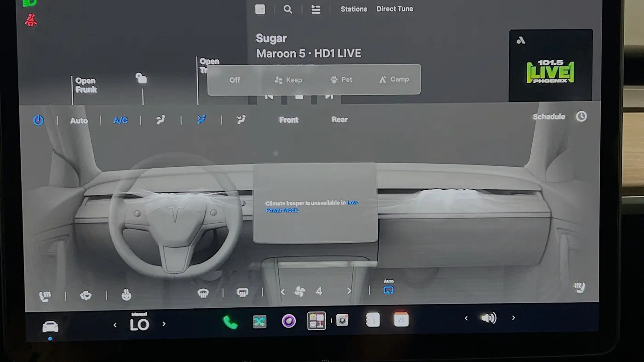Image resolution: width=644 pixels, height=362 pixels.
Task: Tap the Maroon 5 · HD1 LIVE text
Action: 309,53
